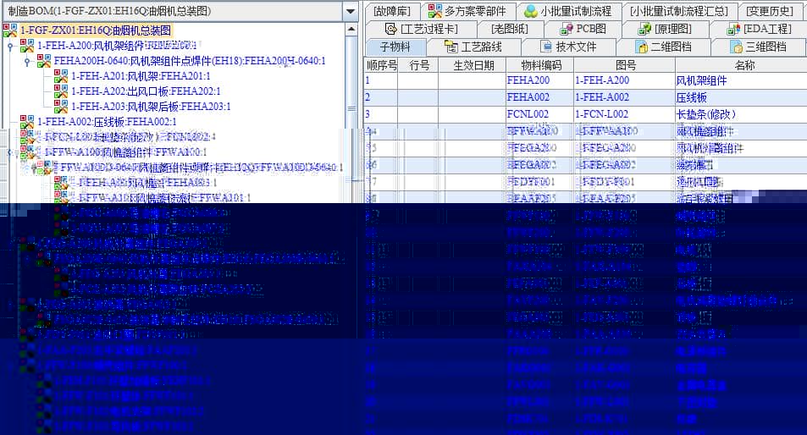Open the [小批量试制流程汇总] tab
The height and width of the screenshot is (435, 807).
(x=678, y=11)
